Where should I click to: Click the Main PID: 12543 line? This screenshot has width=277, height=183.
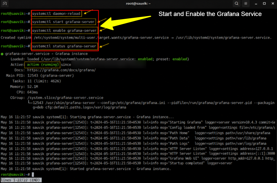40,76
